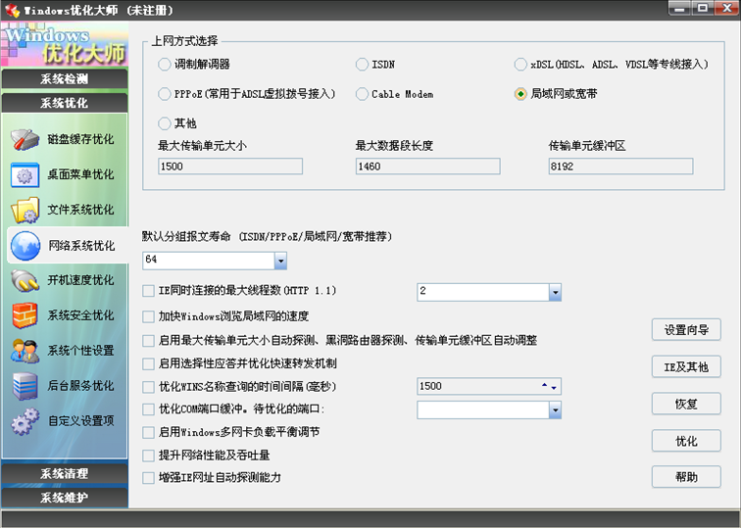The image size is (741, 528).
Task: Click the 网络系统优化 globe icon
Action: point(25,246)
